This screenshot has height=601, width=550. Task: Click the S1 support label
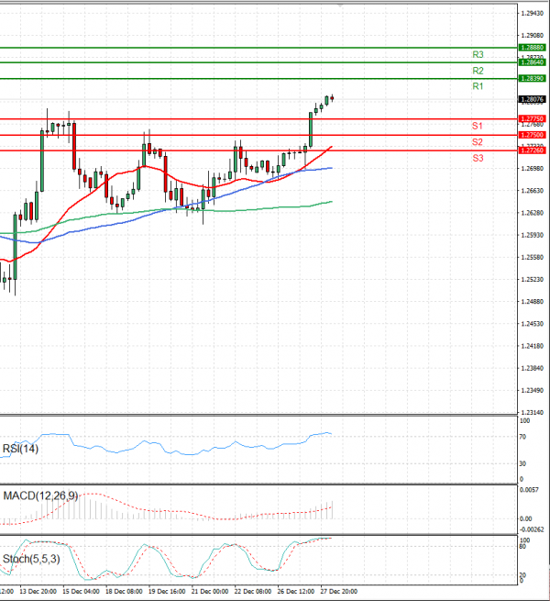(478, 126)
